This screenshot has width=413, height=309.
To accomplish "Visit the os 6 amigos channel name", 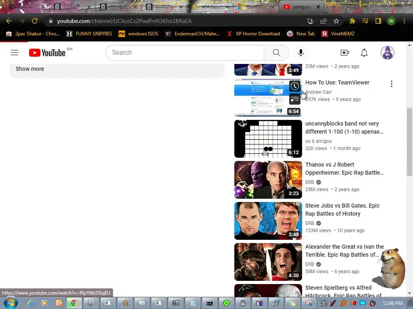I will pyautogui.click(x=318, y=141).
